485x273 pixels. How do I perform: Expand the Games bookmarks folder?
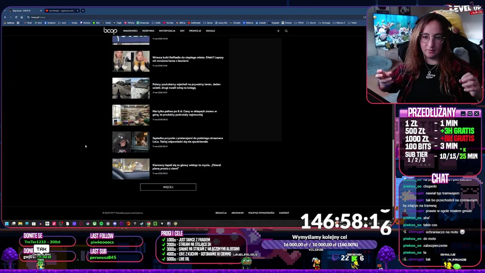[208, 23]
